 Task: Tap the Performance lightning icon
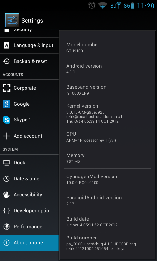click(x=7, y=227)
